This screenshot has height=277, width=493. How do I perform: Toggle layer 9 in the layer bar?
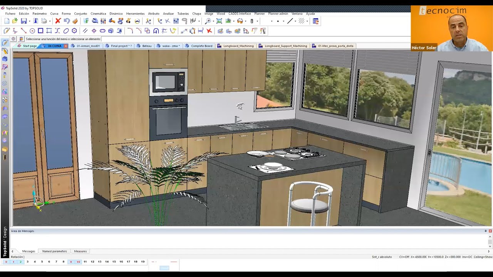(70, 262)
